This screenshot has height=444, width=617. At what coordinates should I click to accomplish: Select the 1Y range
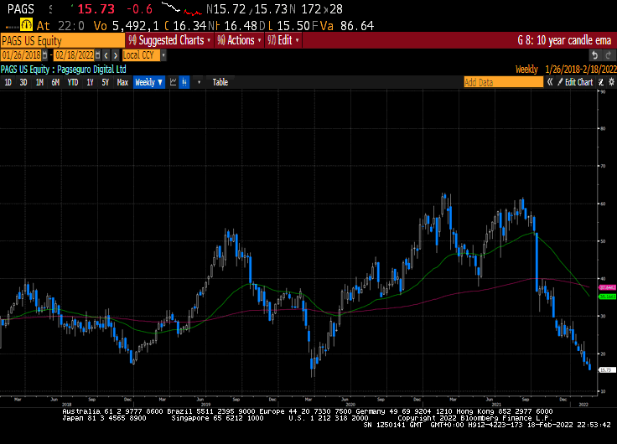pyautogui.click(x=90, y=82)
